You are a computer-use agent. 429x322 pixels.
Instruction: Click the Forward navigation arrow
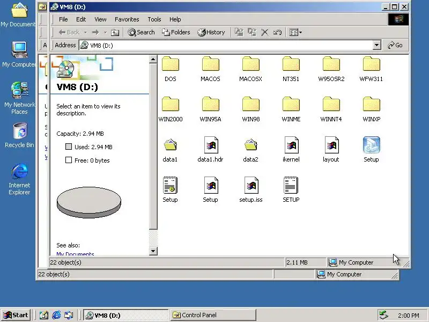95,32
